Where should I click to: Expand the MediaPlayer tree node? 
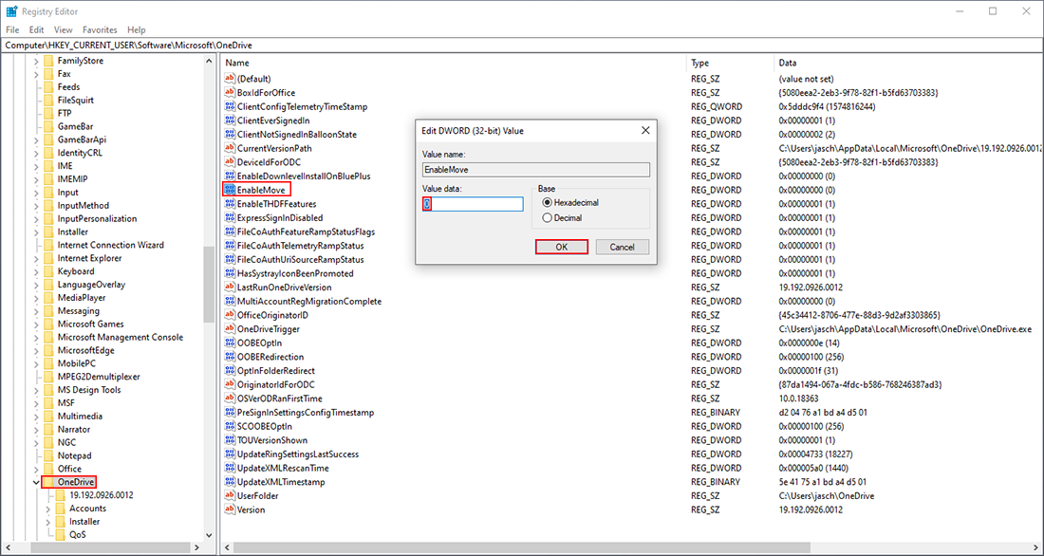coord(36,298)
